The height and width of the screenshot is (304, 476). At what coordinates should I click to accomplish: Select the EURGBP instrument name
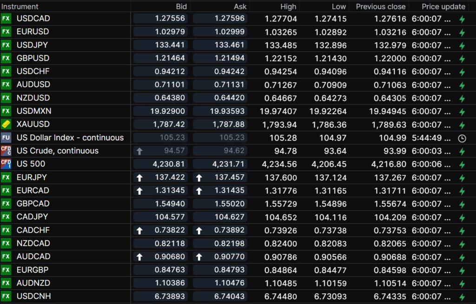(33, 270)
